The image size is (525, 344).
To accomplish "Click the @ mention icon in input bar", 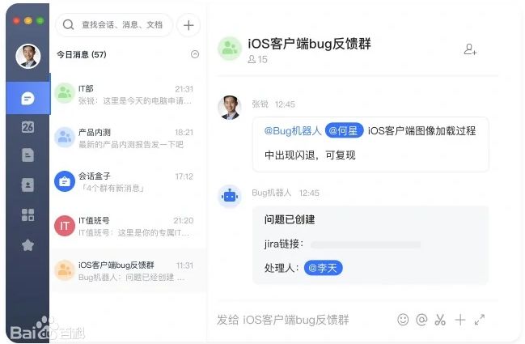I will tap(421, 320).
